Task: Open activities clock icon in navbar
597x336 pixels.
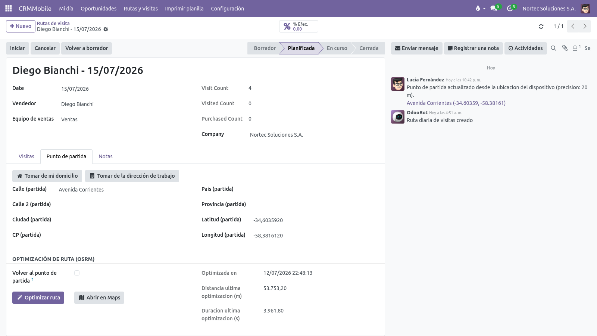Action: tap(511, 8)
